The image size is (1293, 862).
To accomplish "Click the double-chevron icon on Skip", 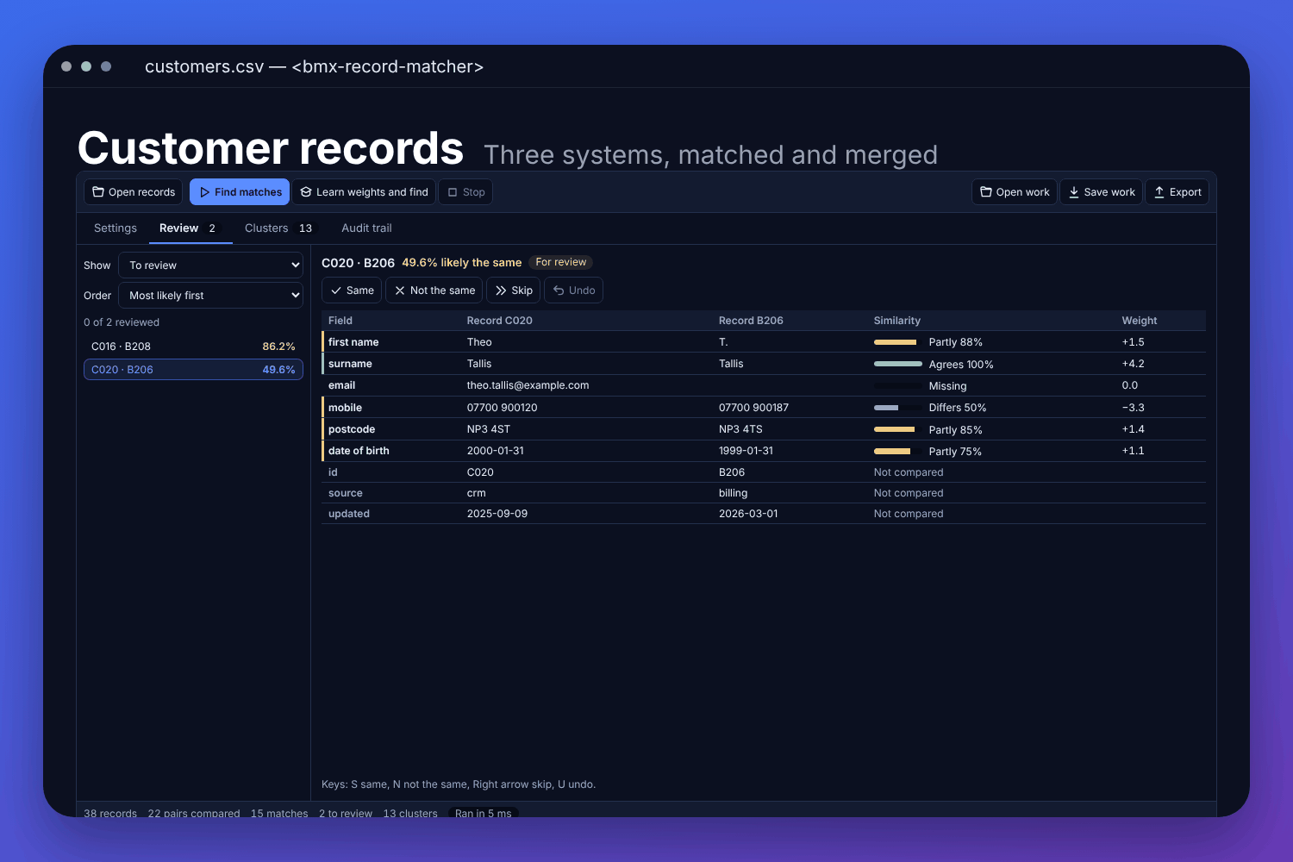I will tap(501, 290).
